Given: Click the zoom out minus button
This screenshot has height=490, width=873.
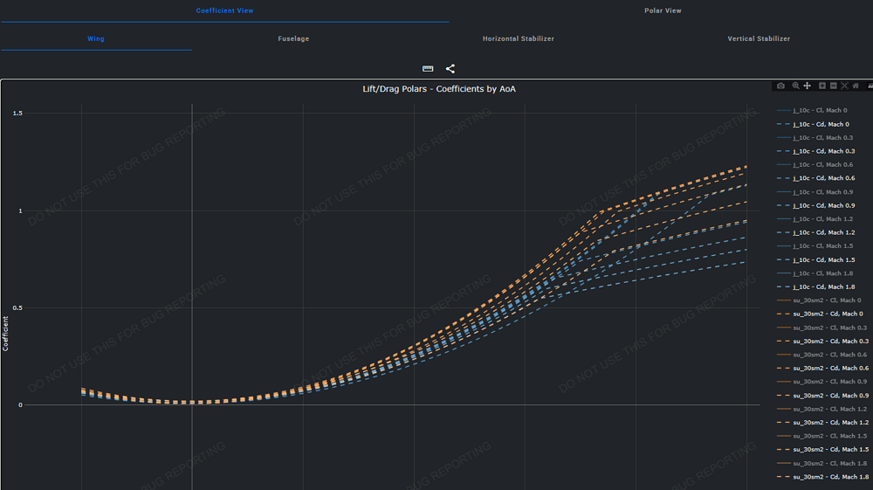Looking at the screenshot, I should point(834,86).
